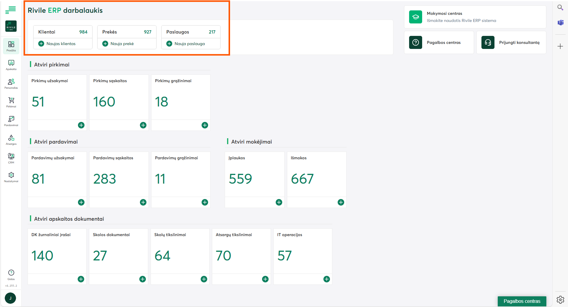Open the Mokymosi centras card
This screenshot has width=568, height=307.
[x=475, y=17]
